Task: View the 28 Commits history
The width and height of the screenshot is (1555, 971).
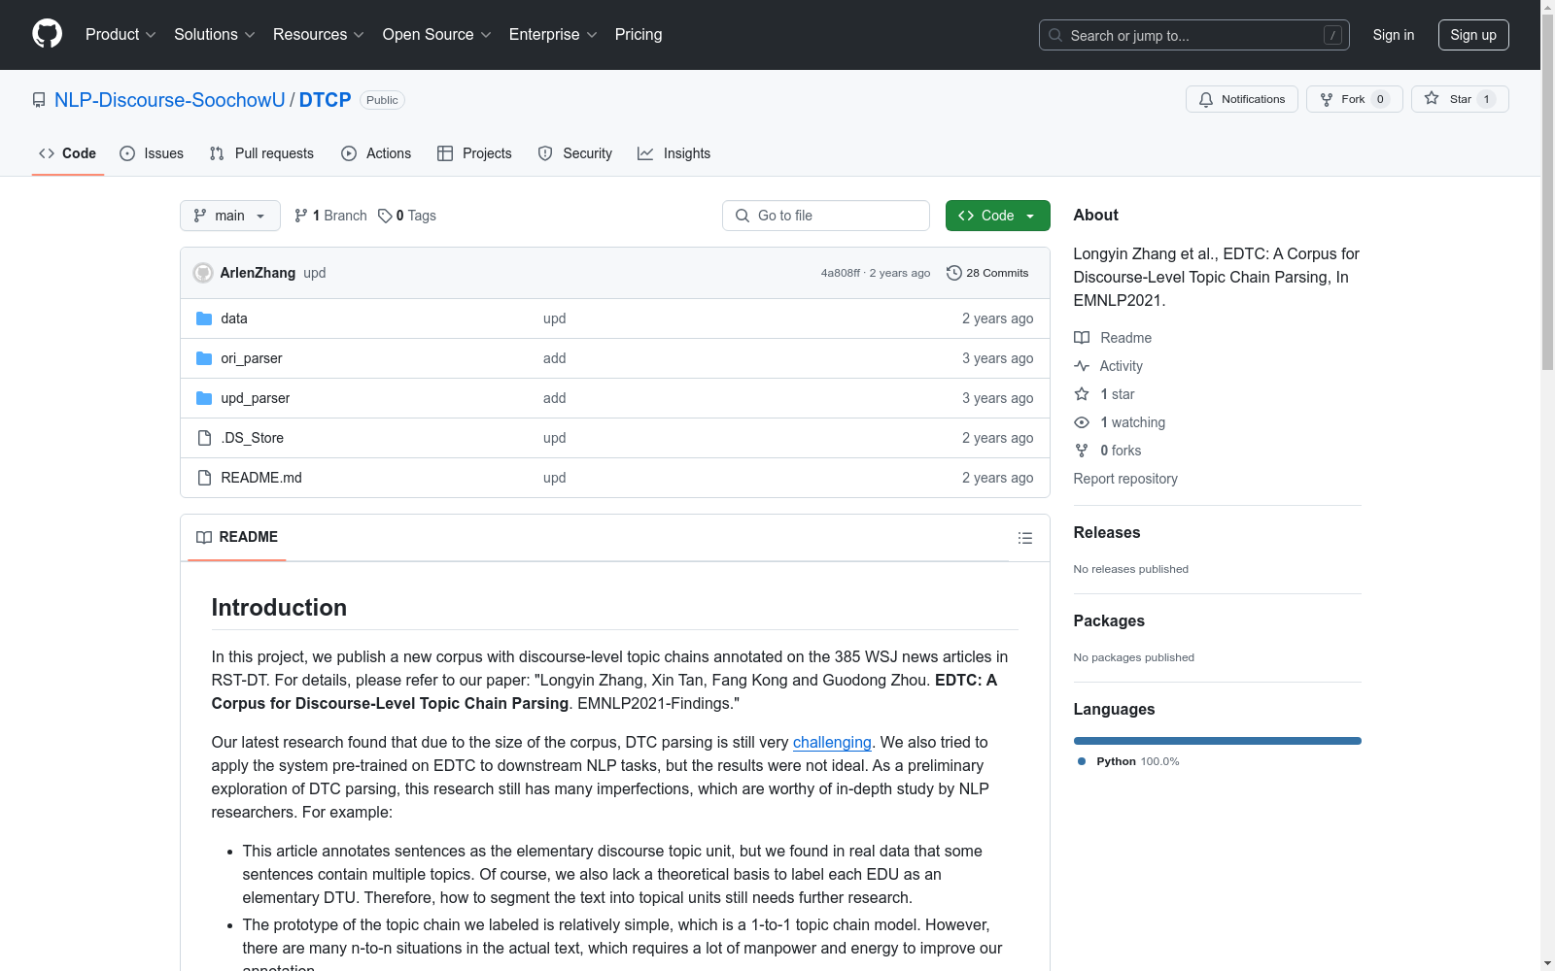Action: (x=987, y=273)
